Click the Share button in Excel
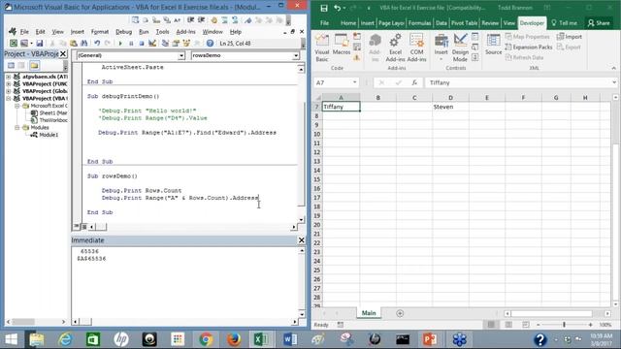 (x=599, y=23)
